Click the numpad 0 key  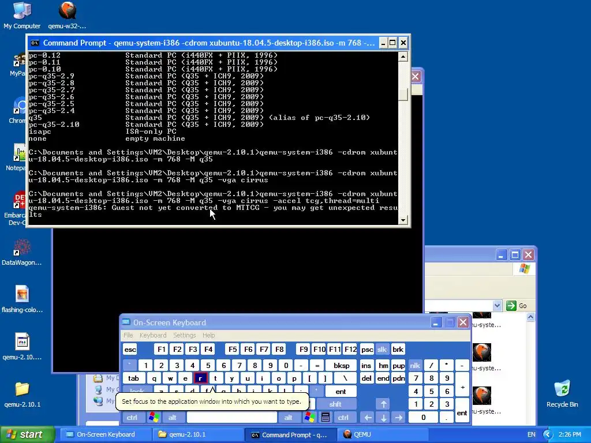423,418
